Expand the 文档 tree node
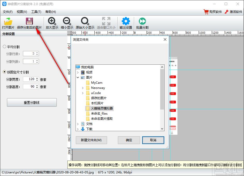Image resolution: width=244 pixels, height=176 pixels. 78,124
